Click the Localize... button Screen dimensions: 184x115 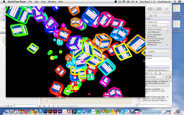(157, 51)
